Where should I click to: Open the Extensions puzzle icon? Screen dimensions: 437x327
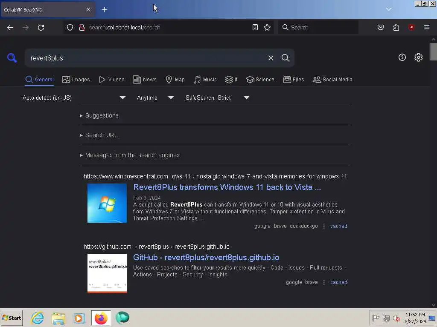(x=396, y=27)
